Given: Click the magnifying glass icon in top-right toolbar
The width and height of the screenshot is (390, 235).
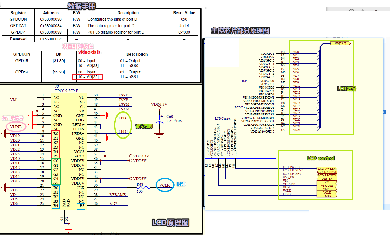Looking at the screenshot, I should click(x=352, y=11).
